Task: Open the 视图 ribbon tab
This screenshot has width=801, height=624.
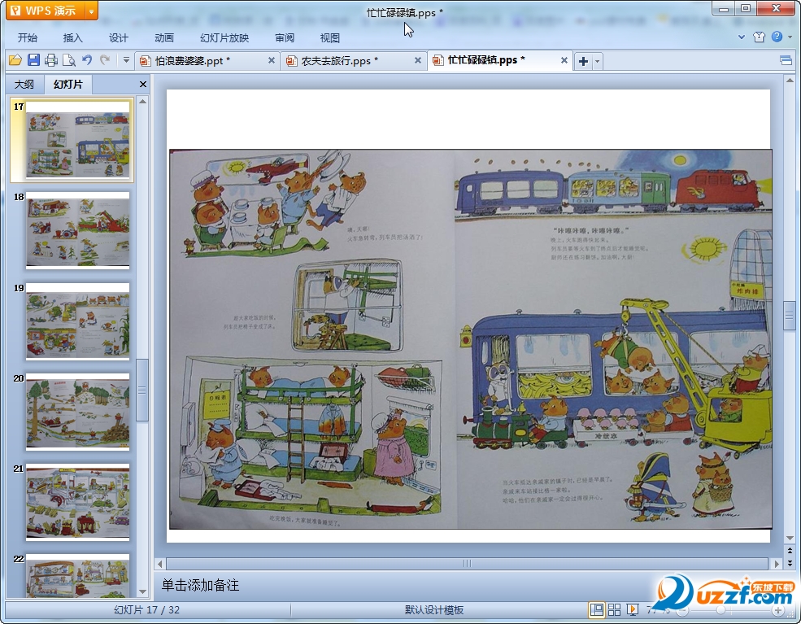Action: tap(329, 37)
